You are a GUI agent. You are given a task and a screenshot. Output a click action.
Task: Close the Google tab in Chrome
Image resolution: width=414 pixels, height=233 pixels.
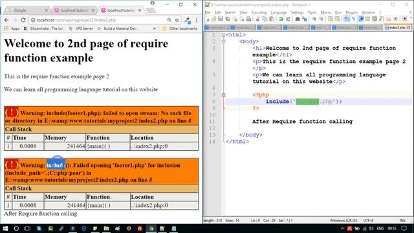pyautogui.click(x=46, y=10)
